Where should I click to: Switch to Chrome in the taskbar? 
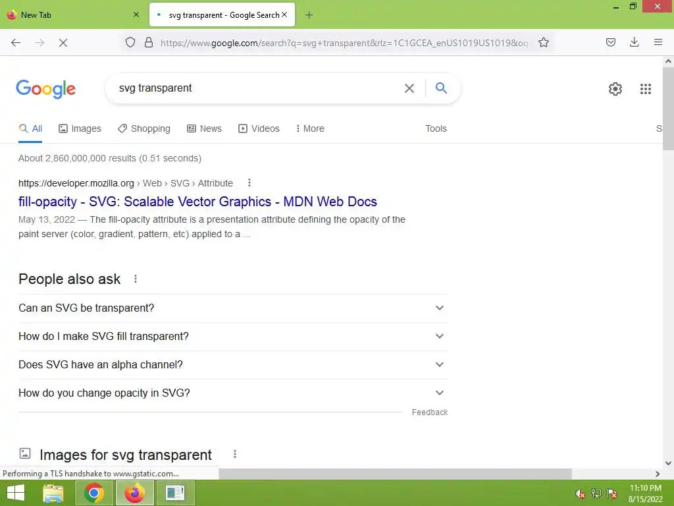click(94, 493)
